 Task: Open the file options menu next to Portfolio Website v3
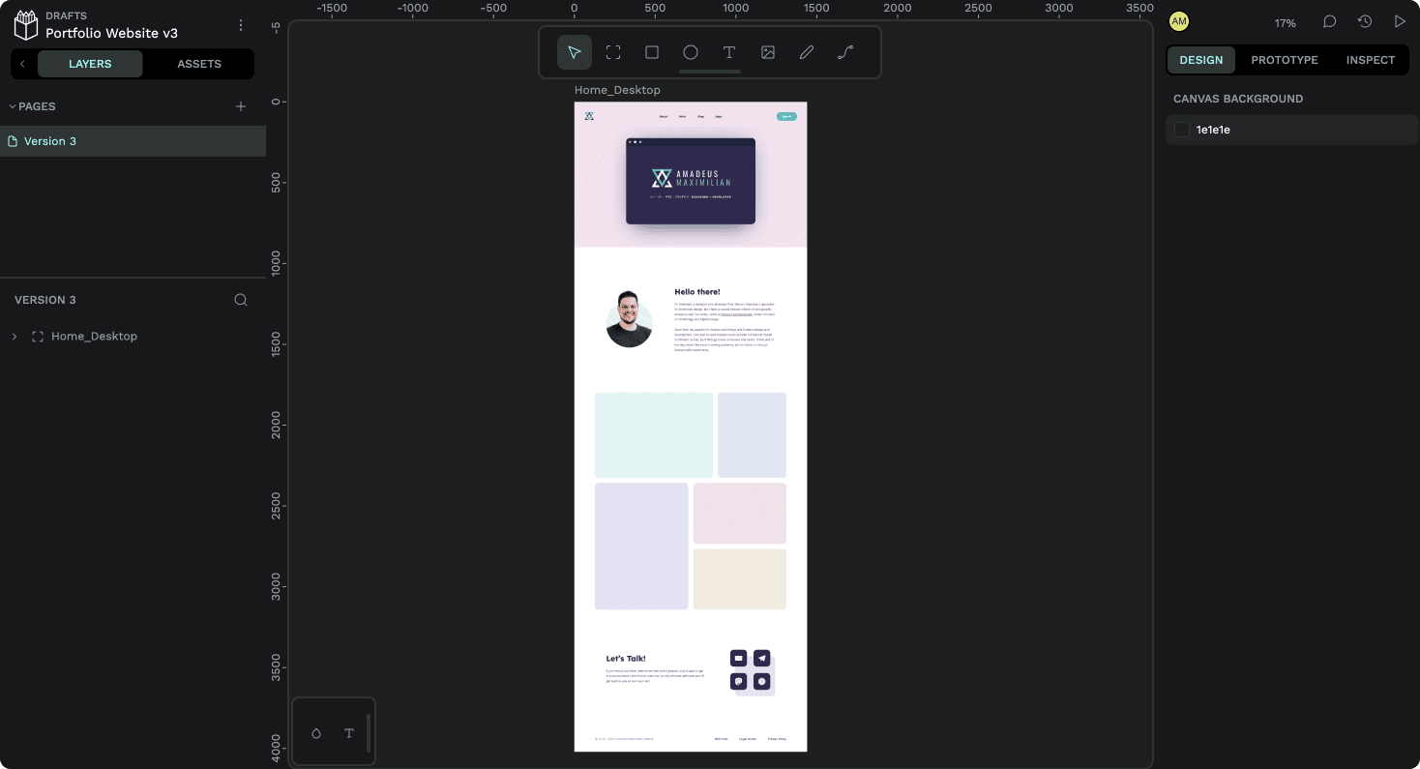click(x=241, y=25)
